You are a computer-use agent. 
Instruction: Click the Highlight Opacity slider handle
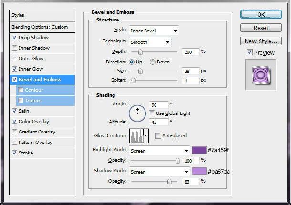[x=177, y=161]
